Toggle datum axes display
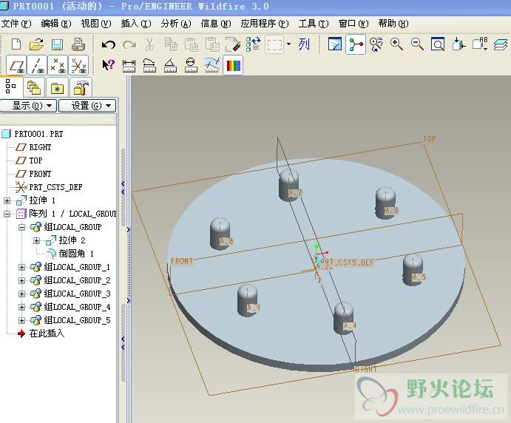 (38, 66)
